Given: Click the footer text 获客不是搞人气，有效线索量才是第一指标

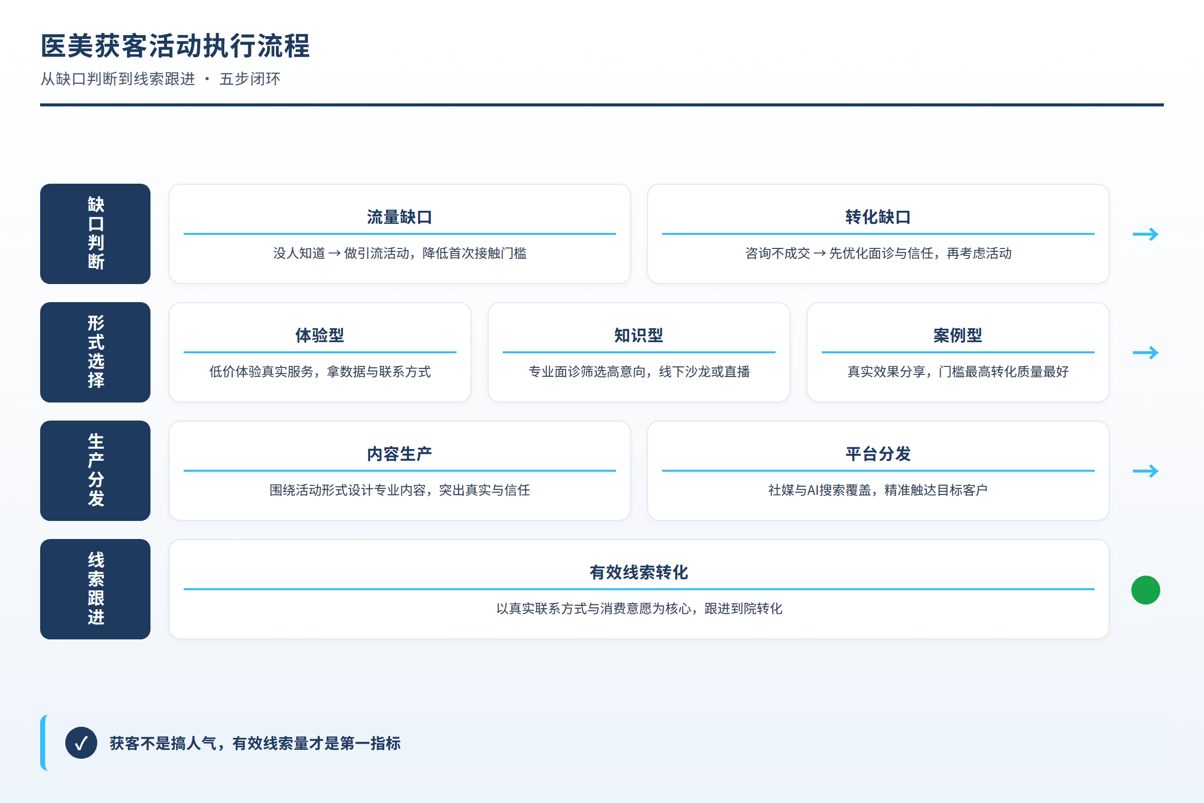Looking at the screenshot, I should 255,743.
